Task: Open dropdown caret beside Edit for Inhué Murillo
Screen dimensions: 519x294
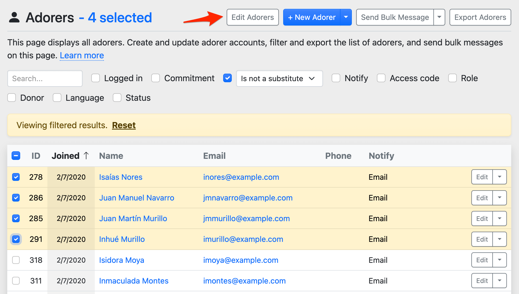Action: 500,239
